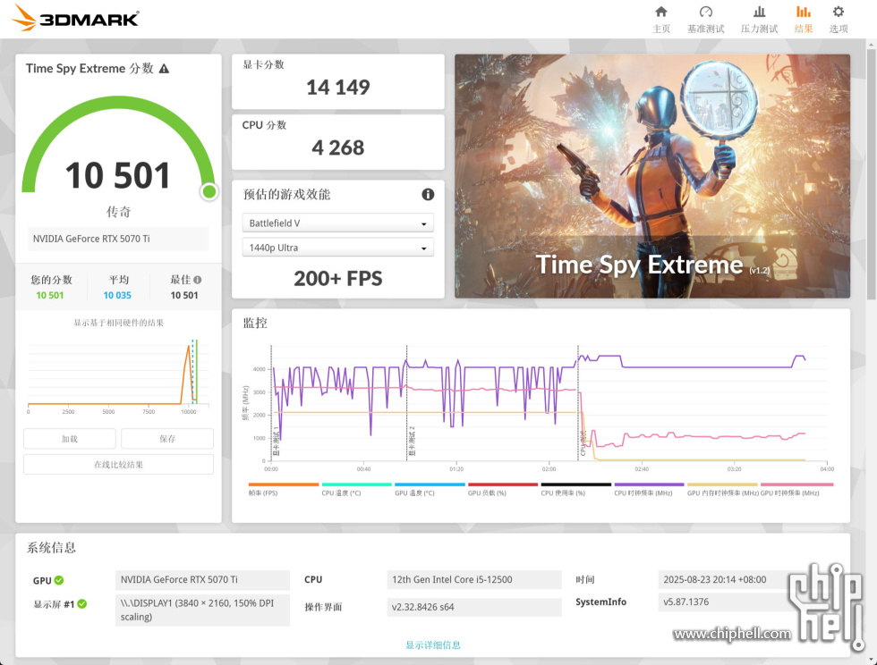The image size is (877, 665).
Task: Click the graphics score 14 149 value
Action: 338,88
